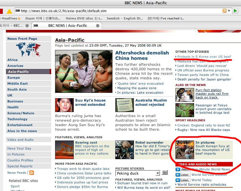Open Suu Kyi's house arrest extended story

(90, 102)
